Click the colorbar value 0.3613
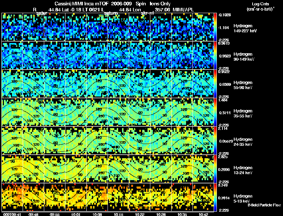 (224, 43)
